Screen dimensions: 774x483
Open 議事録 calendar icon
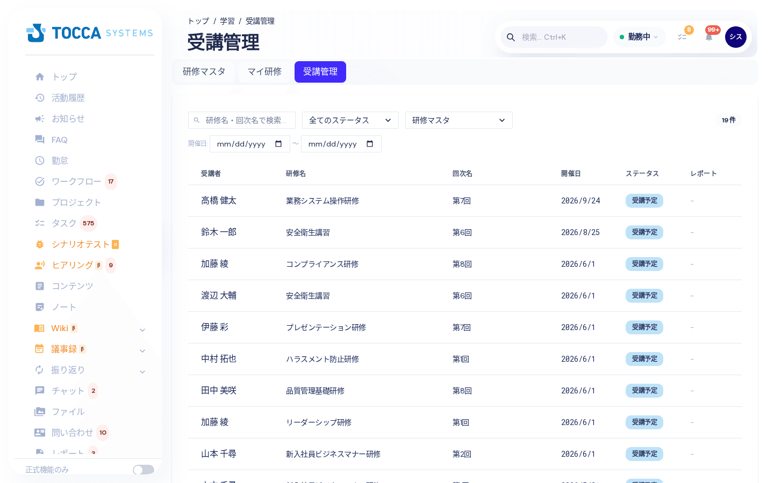click(x=39, y=349)
